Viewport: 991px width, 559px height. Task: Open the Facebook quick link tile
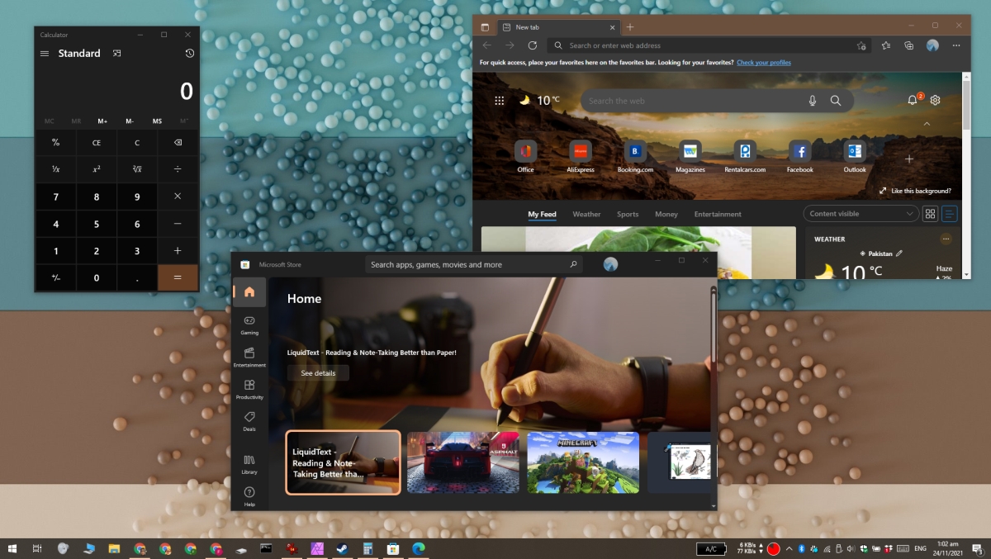point(799,156)
